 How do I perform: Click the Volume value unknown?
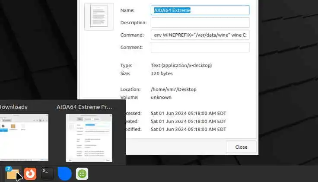point(161,97)
